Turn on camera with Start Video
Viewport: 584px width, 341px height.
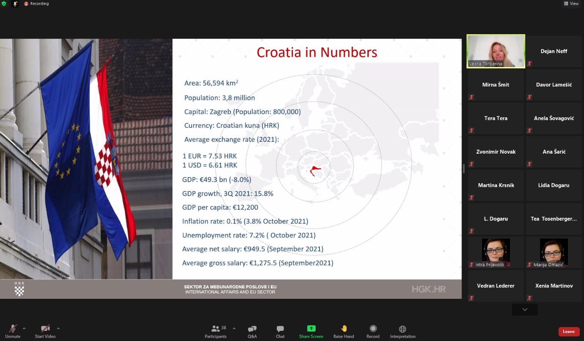tap(45, 331)
